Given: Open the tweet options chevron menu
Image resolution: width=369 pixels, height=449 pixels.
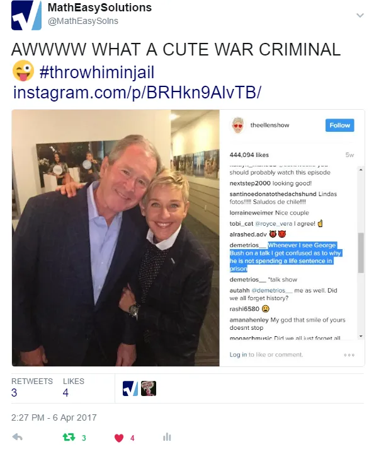Looking at the screenshot, I should [x=360, y=15].
